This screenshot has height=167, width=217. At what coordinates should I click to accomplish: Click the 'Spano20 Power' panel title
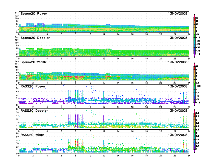point(34,14)
